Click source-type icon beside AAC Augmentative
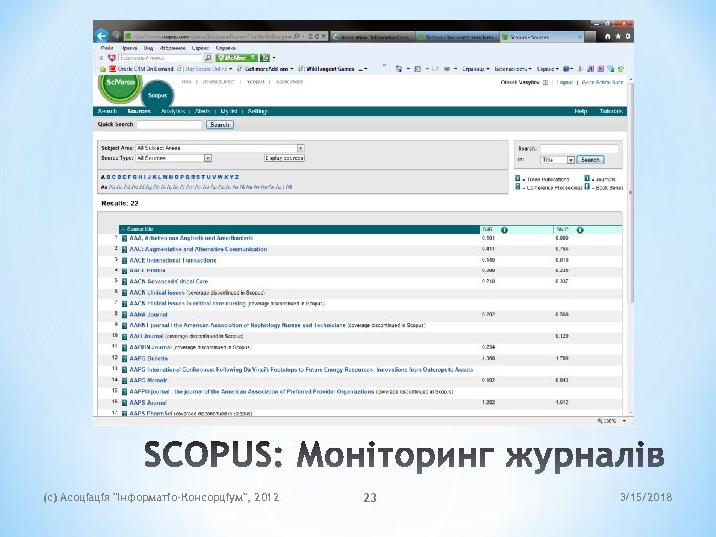Viewport: 716px width, 537px height. click(x=124, y=250)
